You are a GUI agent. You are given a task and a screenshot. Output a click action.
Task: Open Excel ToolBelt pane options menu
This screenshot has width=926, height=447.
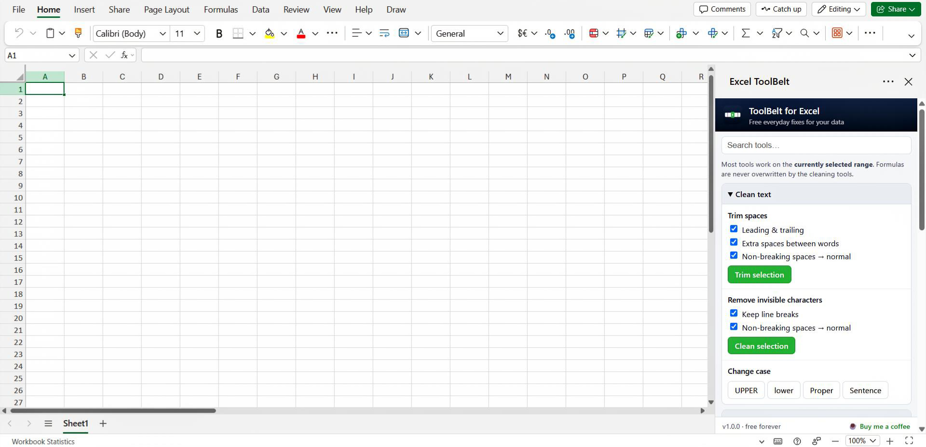pyautogui.click(x=888, y=81)
